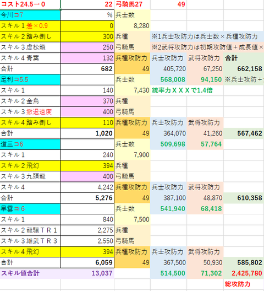Click the green 統率力XXXで1.4倍 text
The image size is (264, 291).
(182, 90)
